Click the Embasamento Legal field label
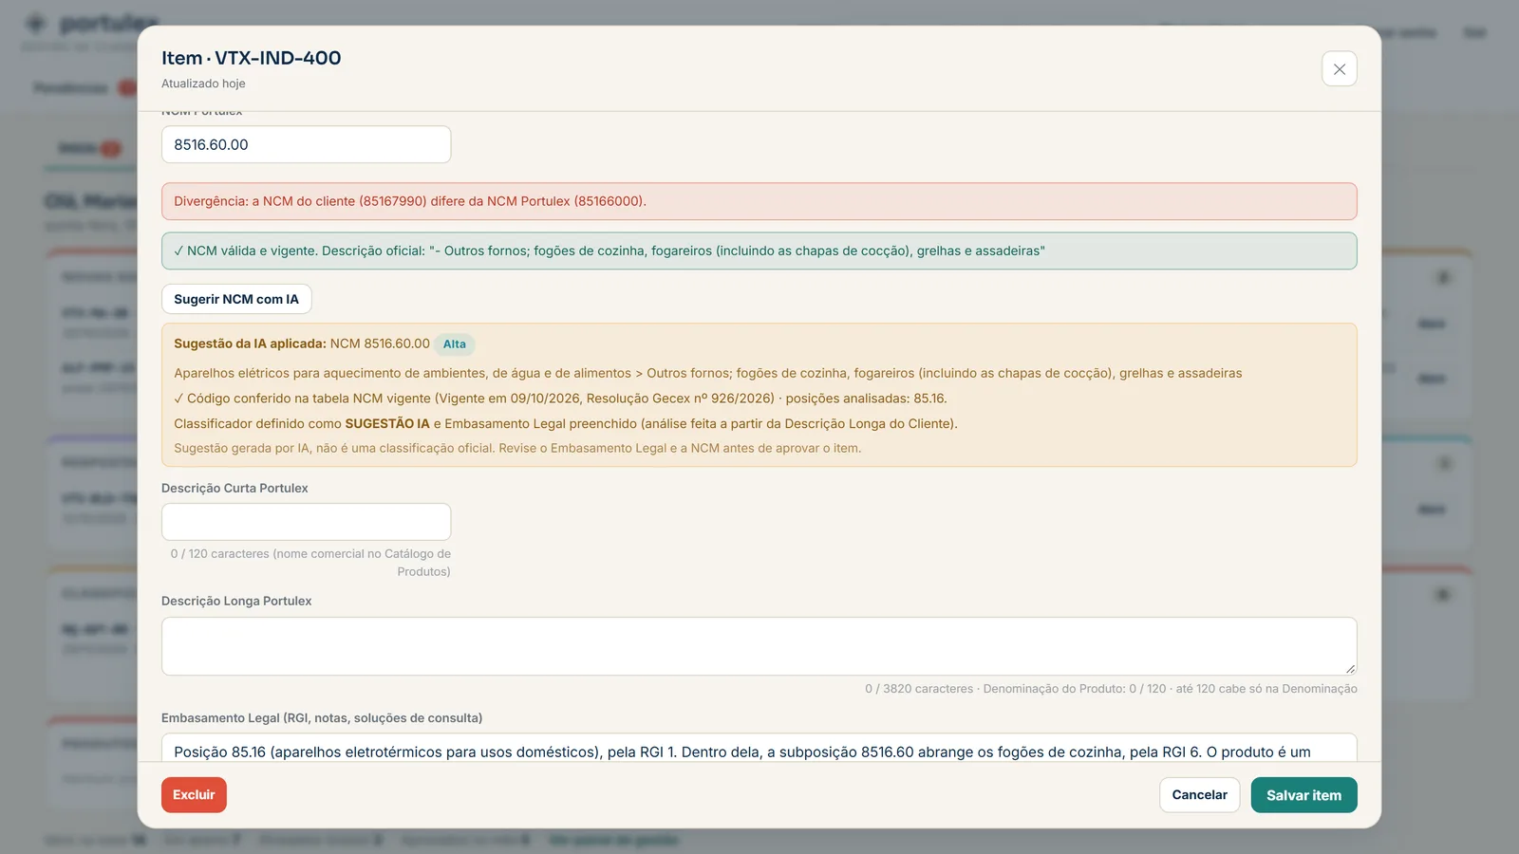 tap(322, 718)
